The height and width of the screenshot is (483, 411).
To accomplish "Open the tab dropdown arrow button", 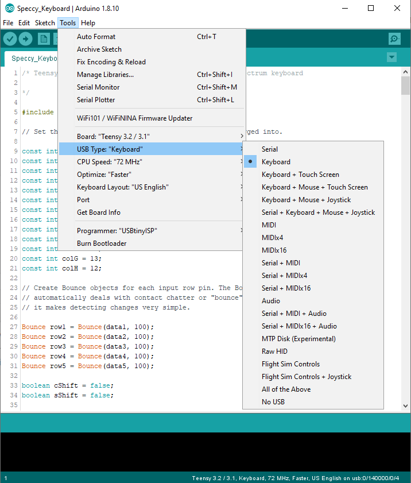I will (391, 57).
